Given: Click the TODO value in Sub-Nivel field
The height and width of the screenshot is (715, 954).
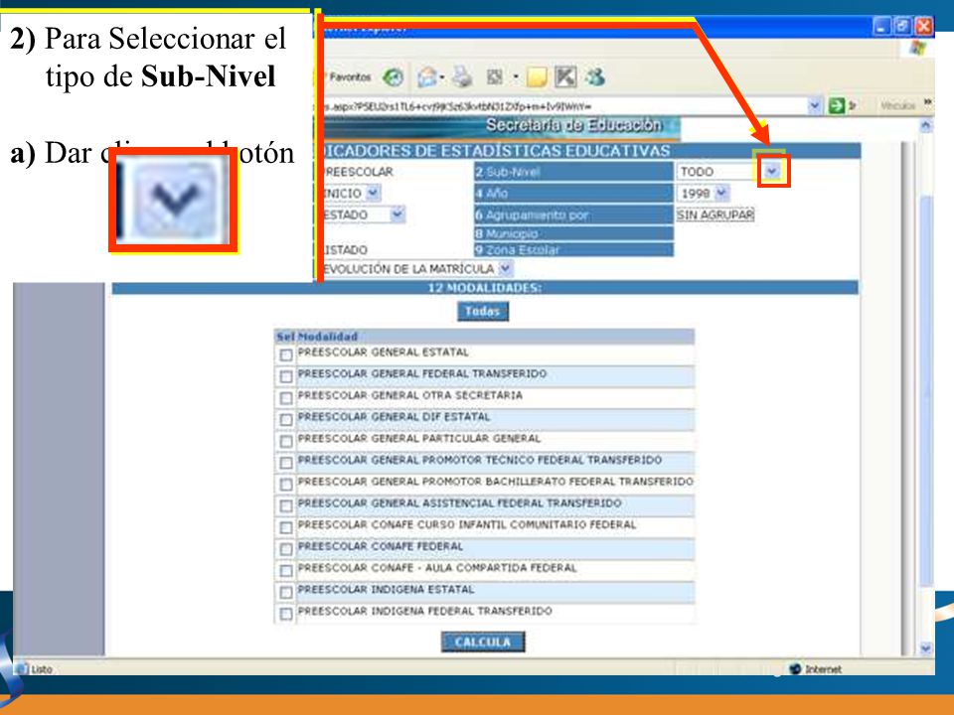Looking at the screenshot, I should point(697,172).
